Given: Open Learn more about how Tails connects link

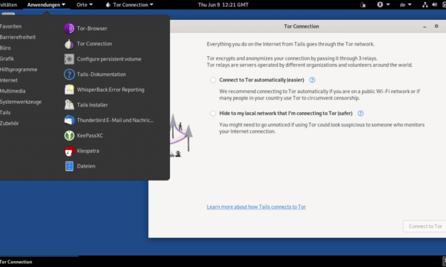Looking at the screenshot, I should point(256,207).
